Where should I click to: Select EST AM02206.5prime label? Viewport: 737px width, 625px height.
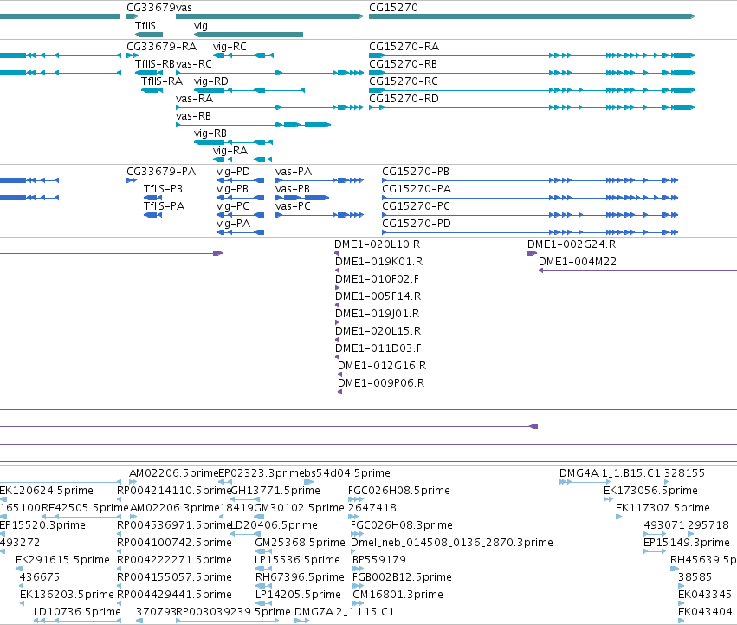(x=174, y=473)
